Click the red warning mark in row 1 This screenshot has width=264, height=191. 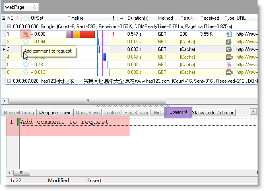pos(113,34)
